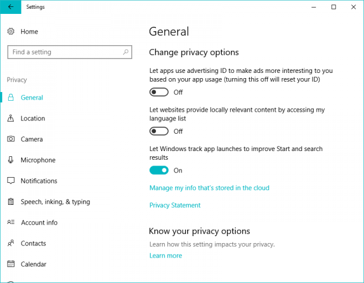Click the back arrow in title bar
364x283 pixels.
pos(10,7)
